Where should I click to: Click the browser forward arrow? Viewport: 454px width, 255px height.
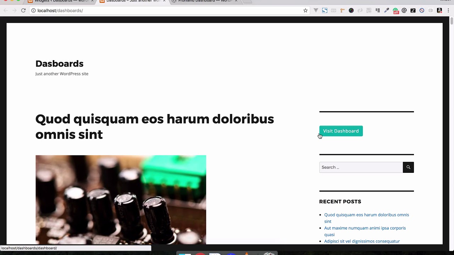[15, 11]
